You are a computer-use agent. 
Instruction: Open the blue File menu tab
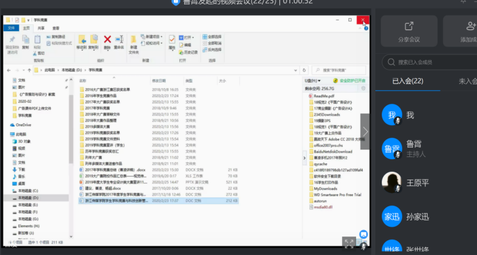[x=12, y=28]
